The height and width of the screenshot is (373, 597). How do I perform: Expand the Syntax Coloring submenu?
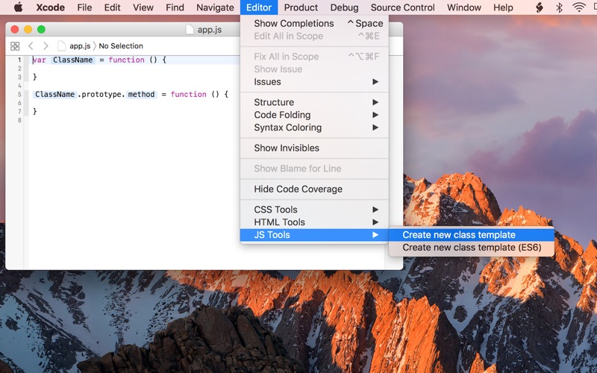point(314,128)
